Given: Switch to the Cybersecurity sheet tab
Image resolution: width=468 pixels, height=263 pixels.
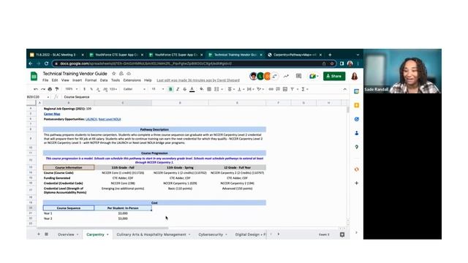Looking at the screenshot, I should coord(211,235).
